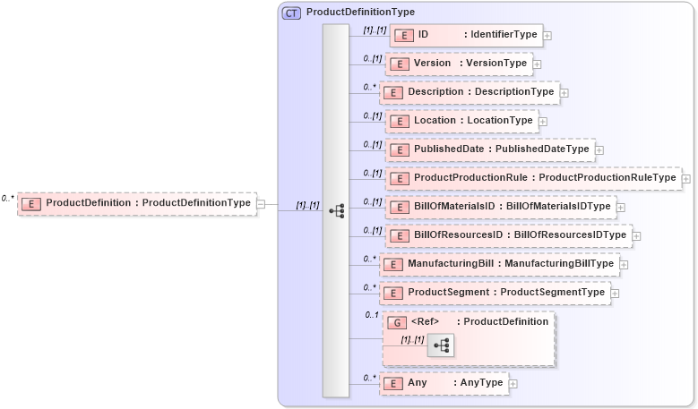Expand the ManufacturingBill element node
Screen dimensions: 698x409
click(625, 265)
